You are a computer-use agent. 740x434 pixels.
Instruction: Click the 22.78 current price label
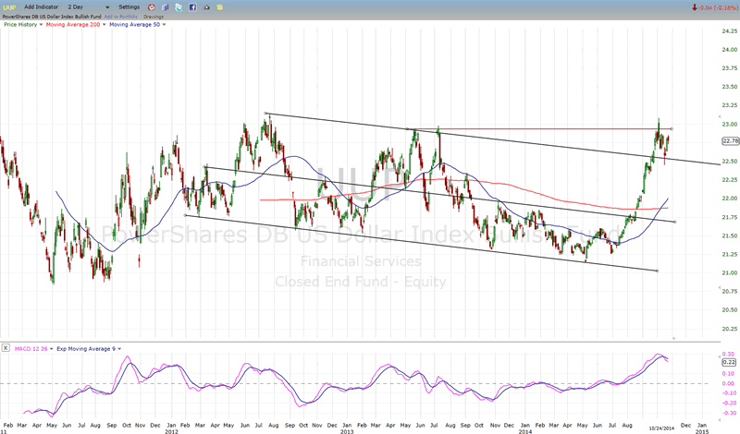[x=730, y=140]
